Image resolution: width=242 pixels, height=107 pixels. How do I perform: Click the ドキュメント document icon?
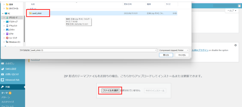coord(7,26)
